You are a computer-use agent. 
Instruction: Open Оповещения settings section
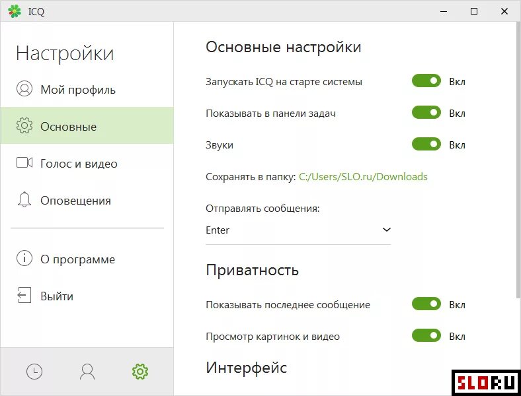87,200
